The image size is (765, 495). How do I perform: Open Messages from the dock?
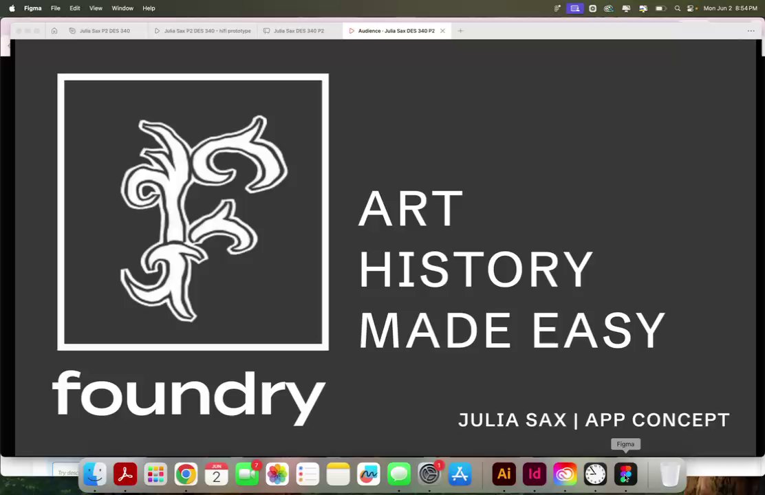399,474
